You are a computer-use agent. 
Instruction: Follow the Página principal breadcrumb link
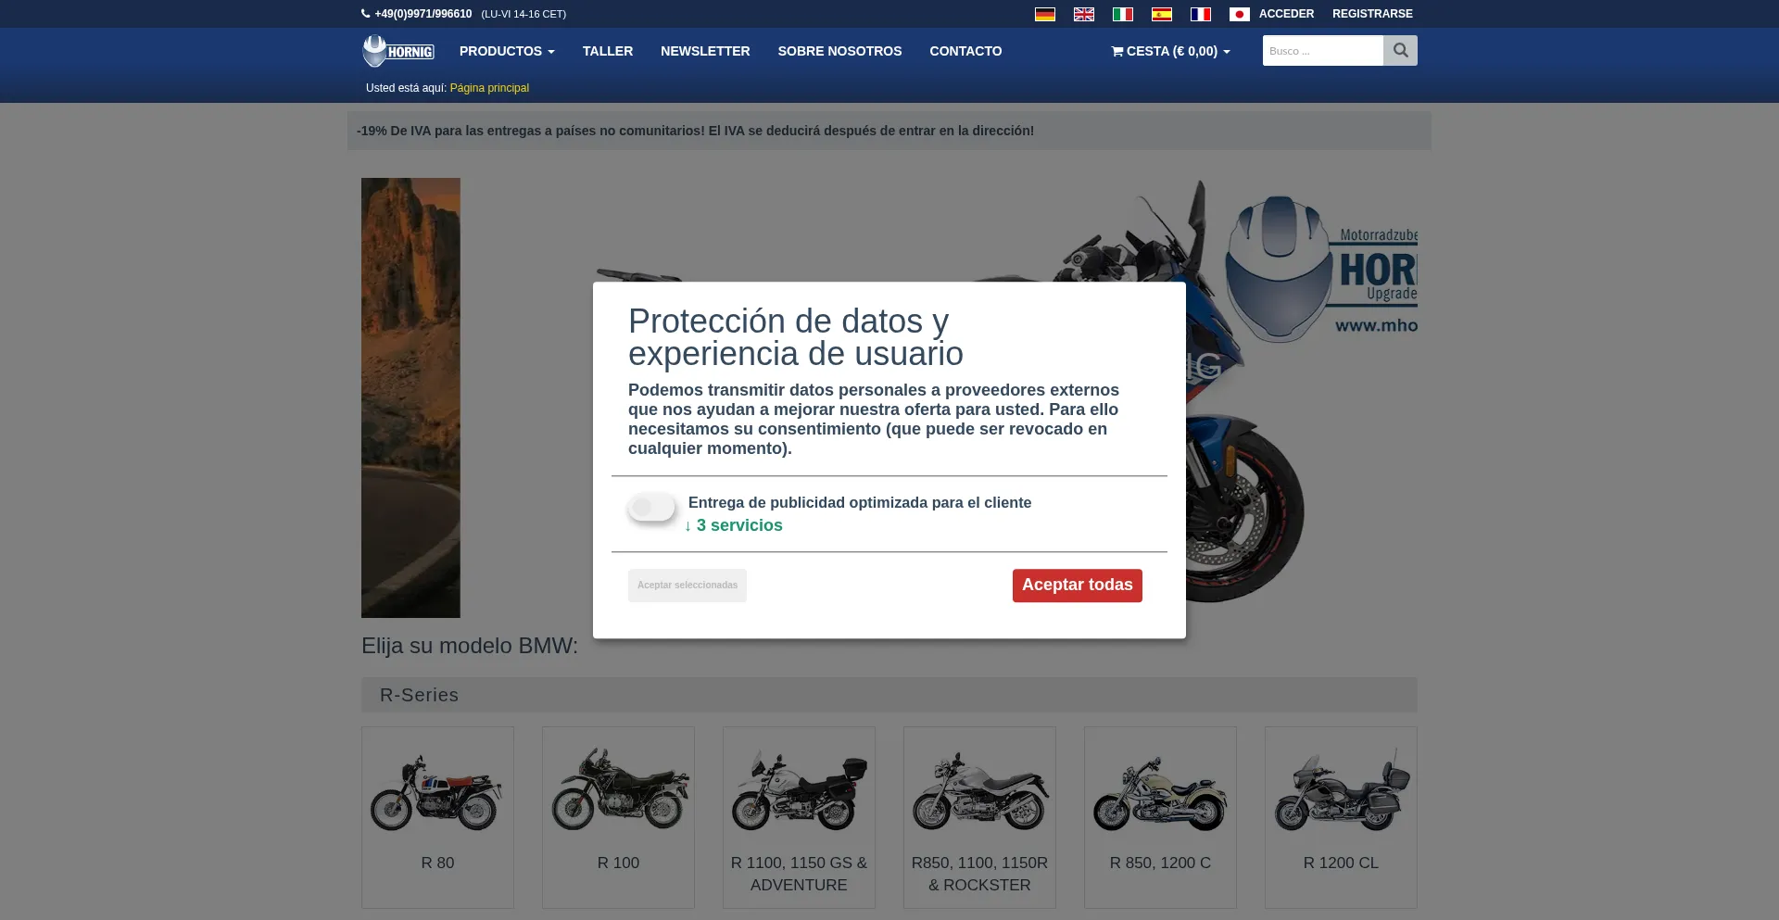pyautogui.click(x=489, y=88)
